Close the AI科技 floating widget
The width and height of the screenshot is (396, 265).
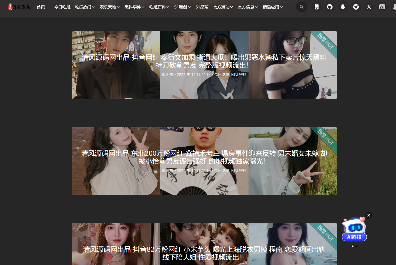click(x=369, y=215)
